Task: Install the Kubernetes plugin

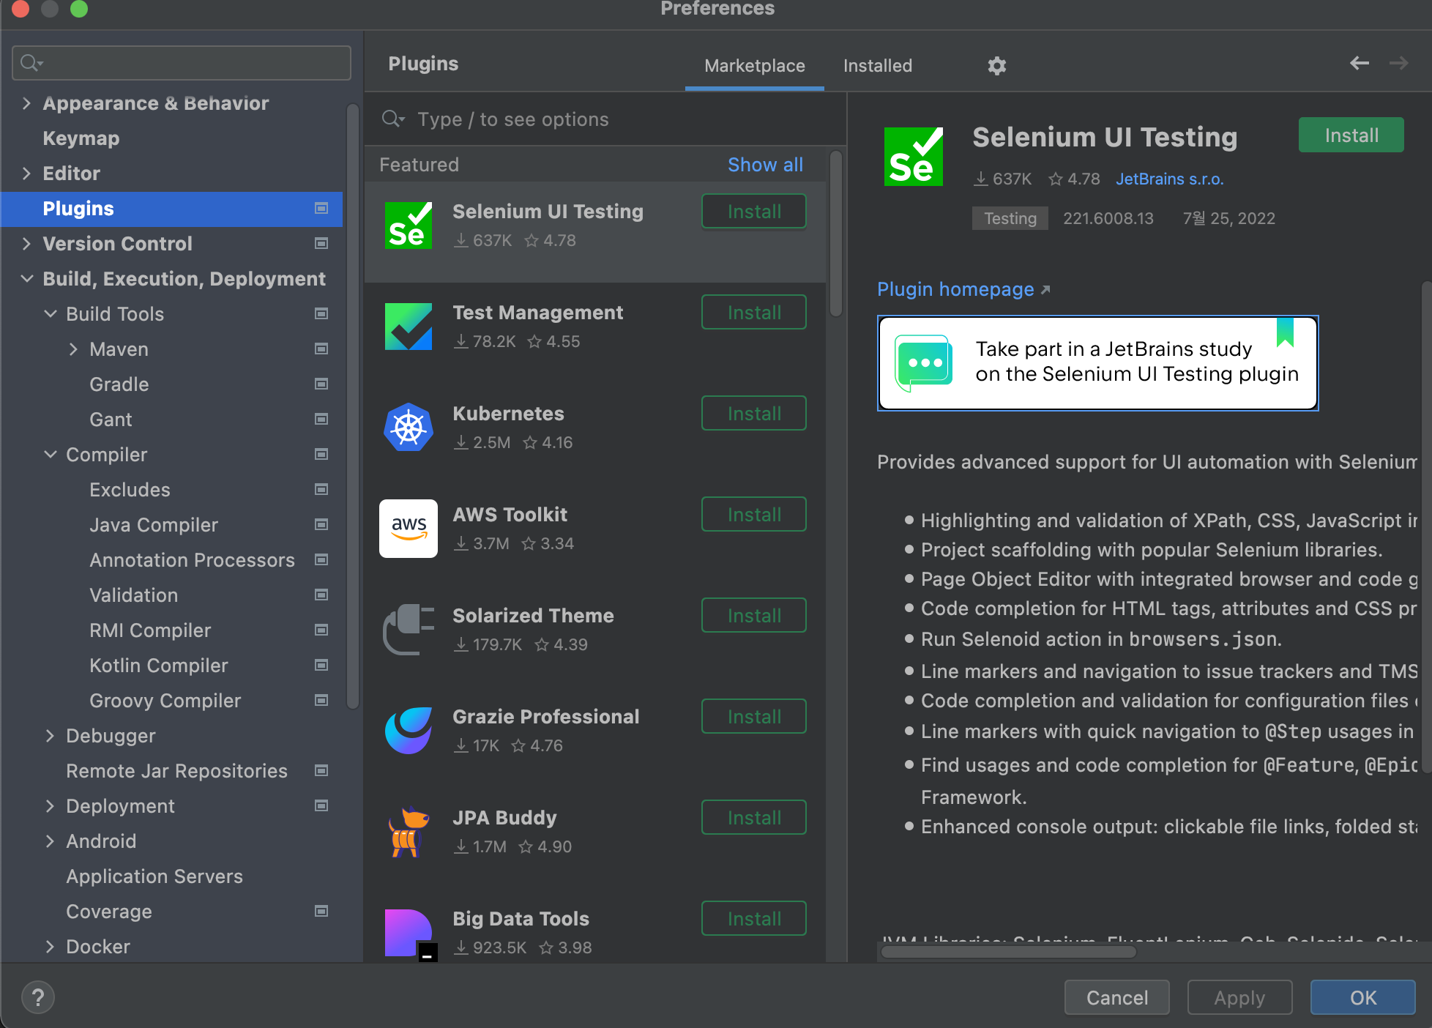Action: pyautogui.click(x=754, y=413)
